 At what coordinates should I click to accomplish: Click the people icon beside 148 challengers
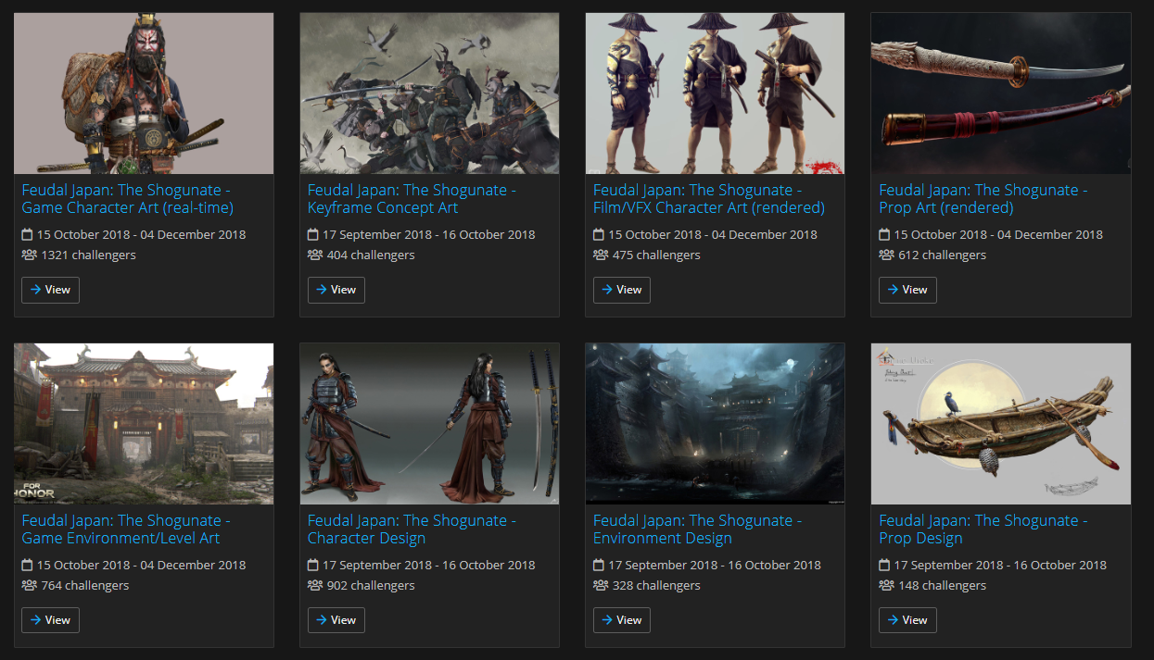(x=886, y=585)
